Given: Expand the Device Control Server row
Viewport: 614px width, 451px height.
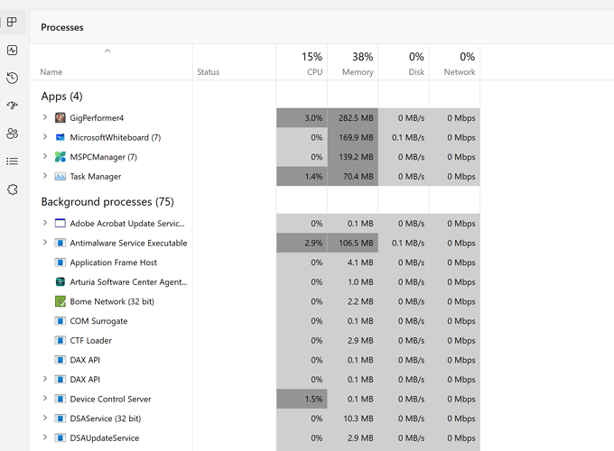Looking at the screenshot, I should coord(44,398).
